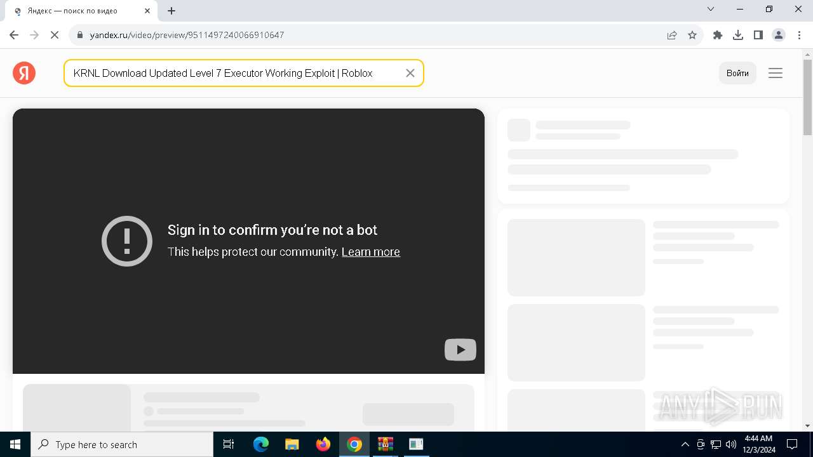Open the Yandex hamburger menu

tap(776, 73)
